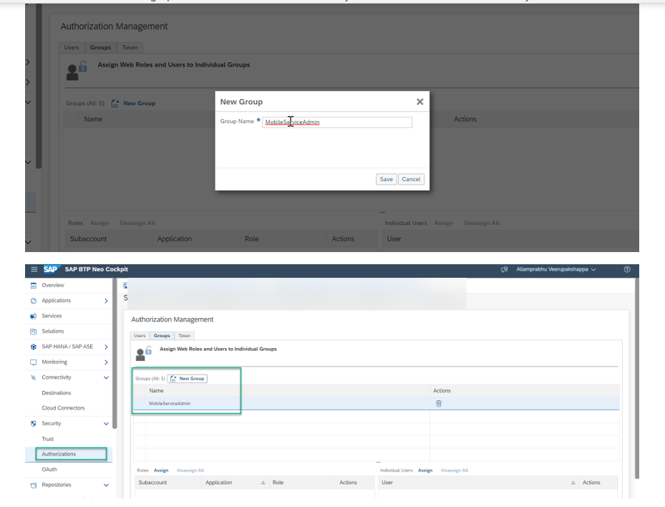Click the Services icon in the sidebar
This screenshot has height=507, width=665.
coord(34,316)
